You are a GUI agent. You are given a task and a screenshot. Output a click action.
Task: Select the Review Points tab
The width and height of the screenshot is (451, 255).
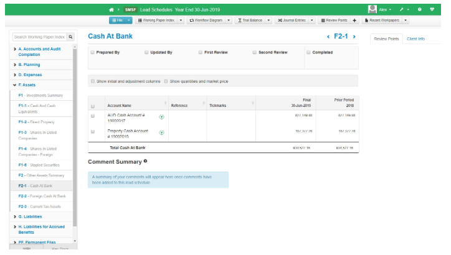point(385,39)
